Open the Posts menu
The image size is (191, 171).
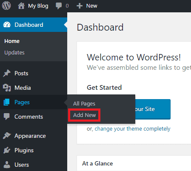click(x=21, y=73)
